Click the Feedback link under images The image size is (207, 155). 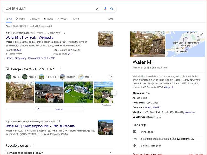(106, 105)
